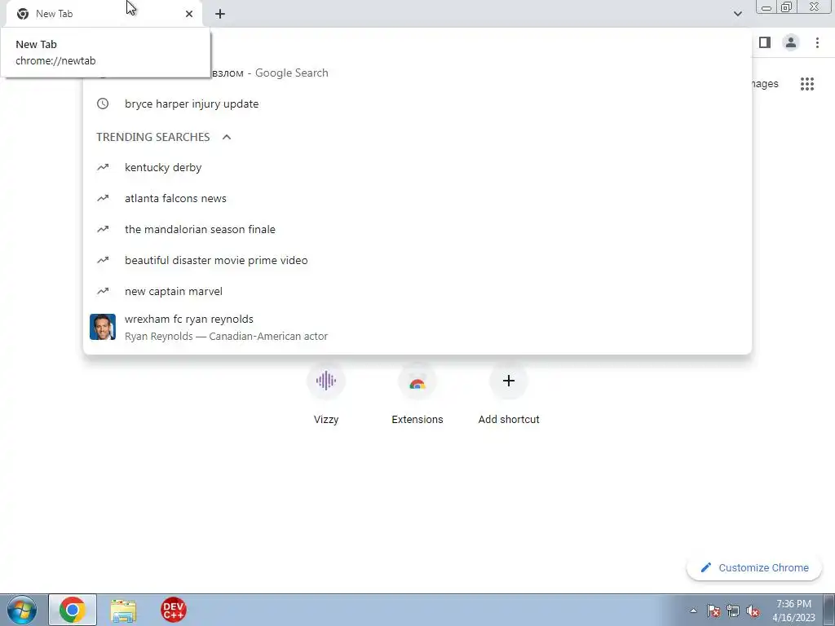
Task: Open the Vizzy shortcut
Action: point(326,393)
